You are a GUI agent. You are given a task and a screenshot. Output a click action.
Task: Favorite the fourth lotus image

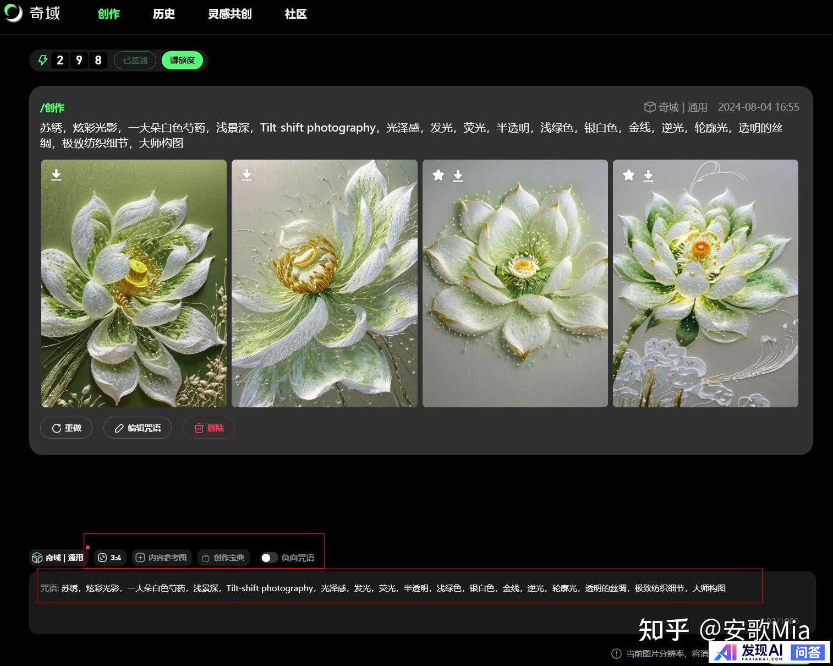point(628,176)
